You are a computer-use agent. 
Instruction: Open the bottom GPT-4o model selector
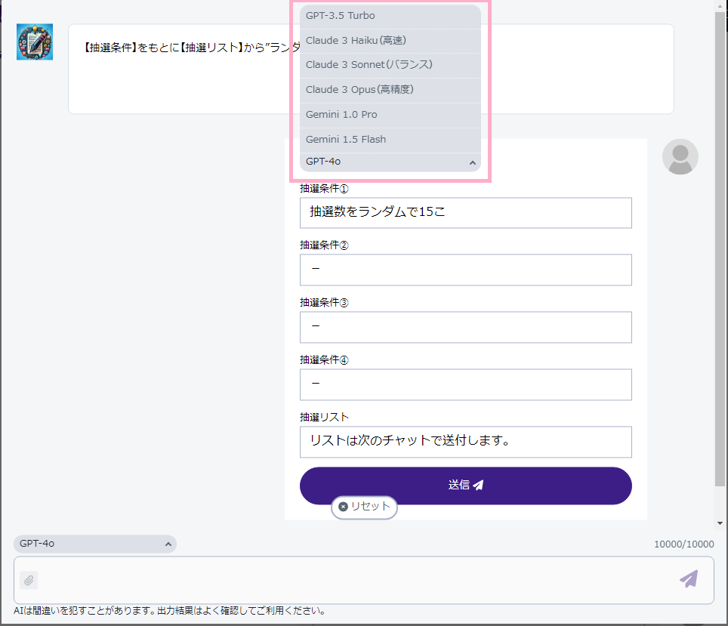[x=94, y=544]
